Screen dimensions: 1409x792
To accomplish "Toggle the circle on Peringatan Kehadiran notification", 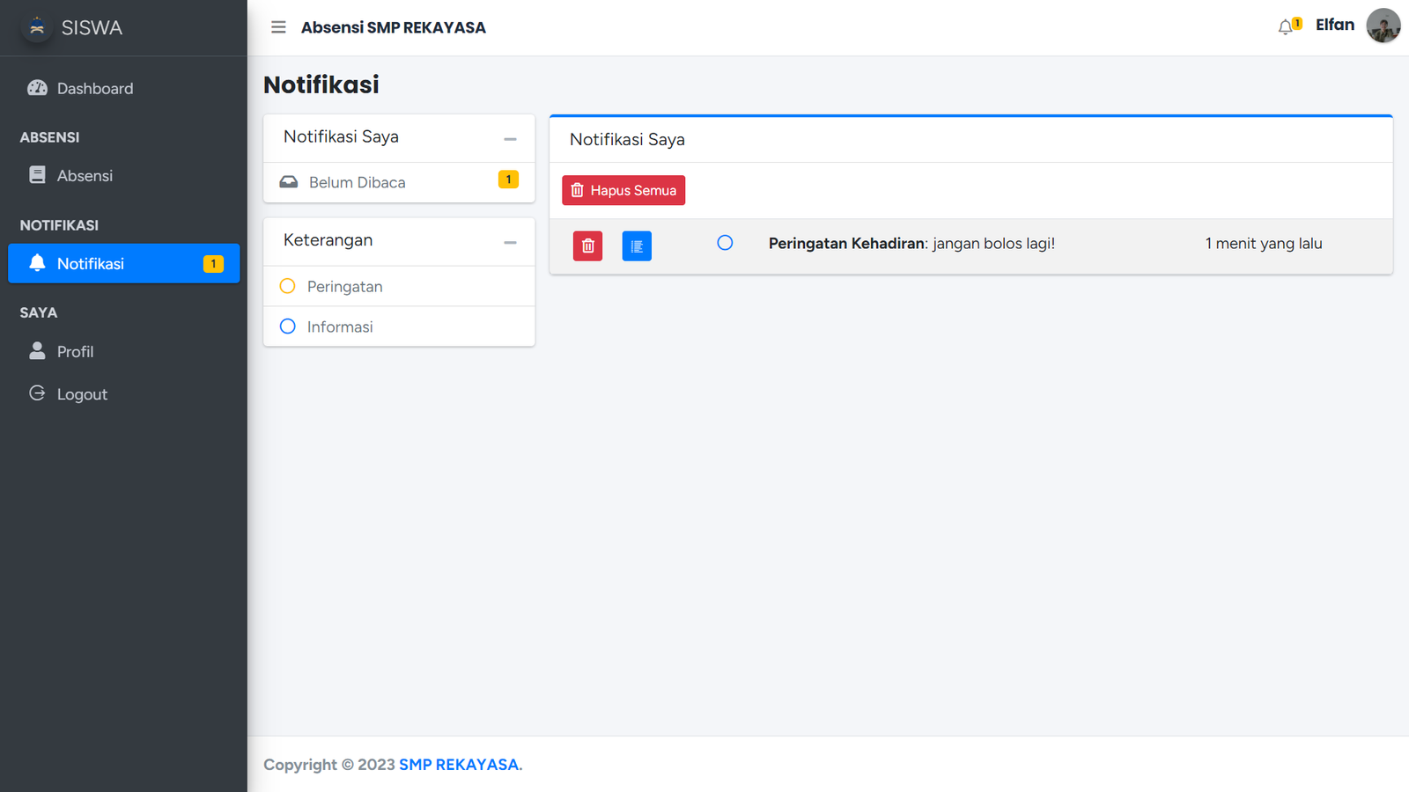I will [x=725, y=243].
